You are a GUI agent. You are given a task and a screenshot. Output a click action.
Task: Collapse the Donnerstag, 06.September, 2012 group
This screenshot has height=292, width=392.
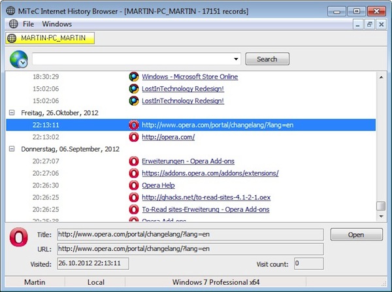(12, 149)
